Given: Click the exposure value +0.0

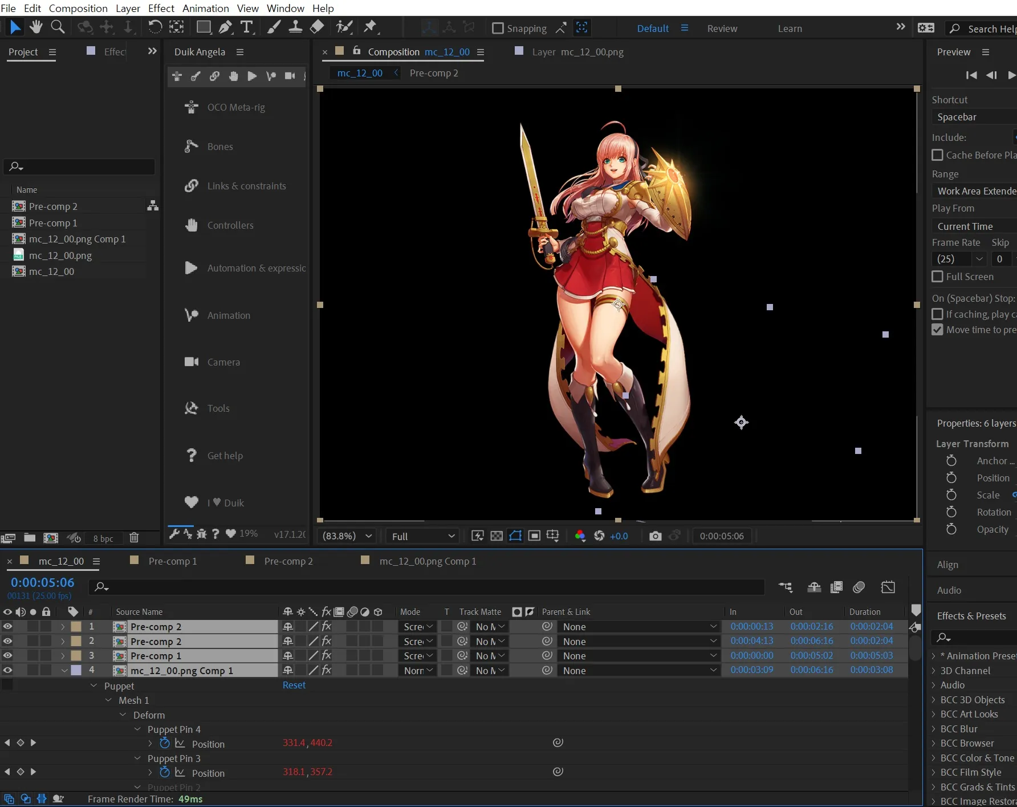Looking at the screenshot, I should coord(619,536).
